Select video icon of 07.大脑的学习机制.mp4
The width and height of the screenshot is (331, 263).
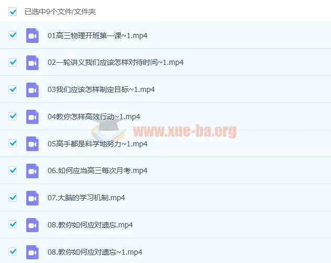pyautogui.click(x=32, y=198)
